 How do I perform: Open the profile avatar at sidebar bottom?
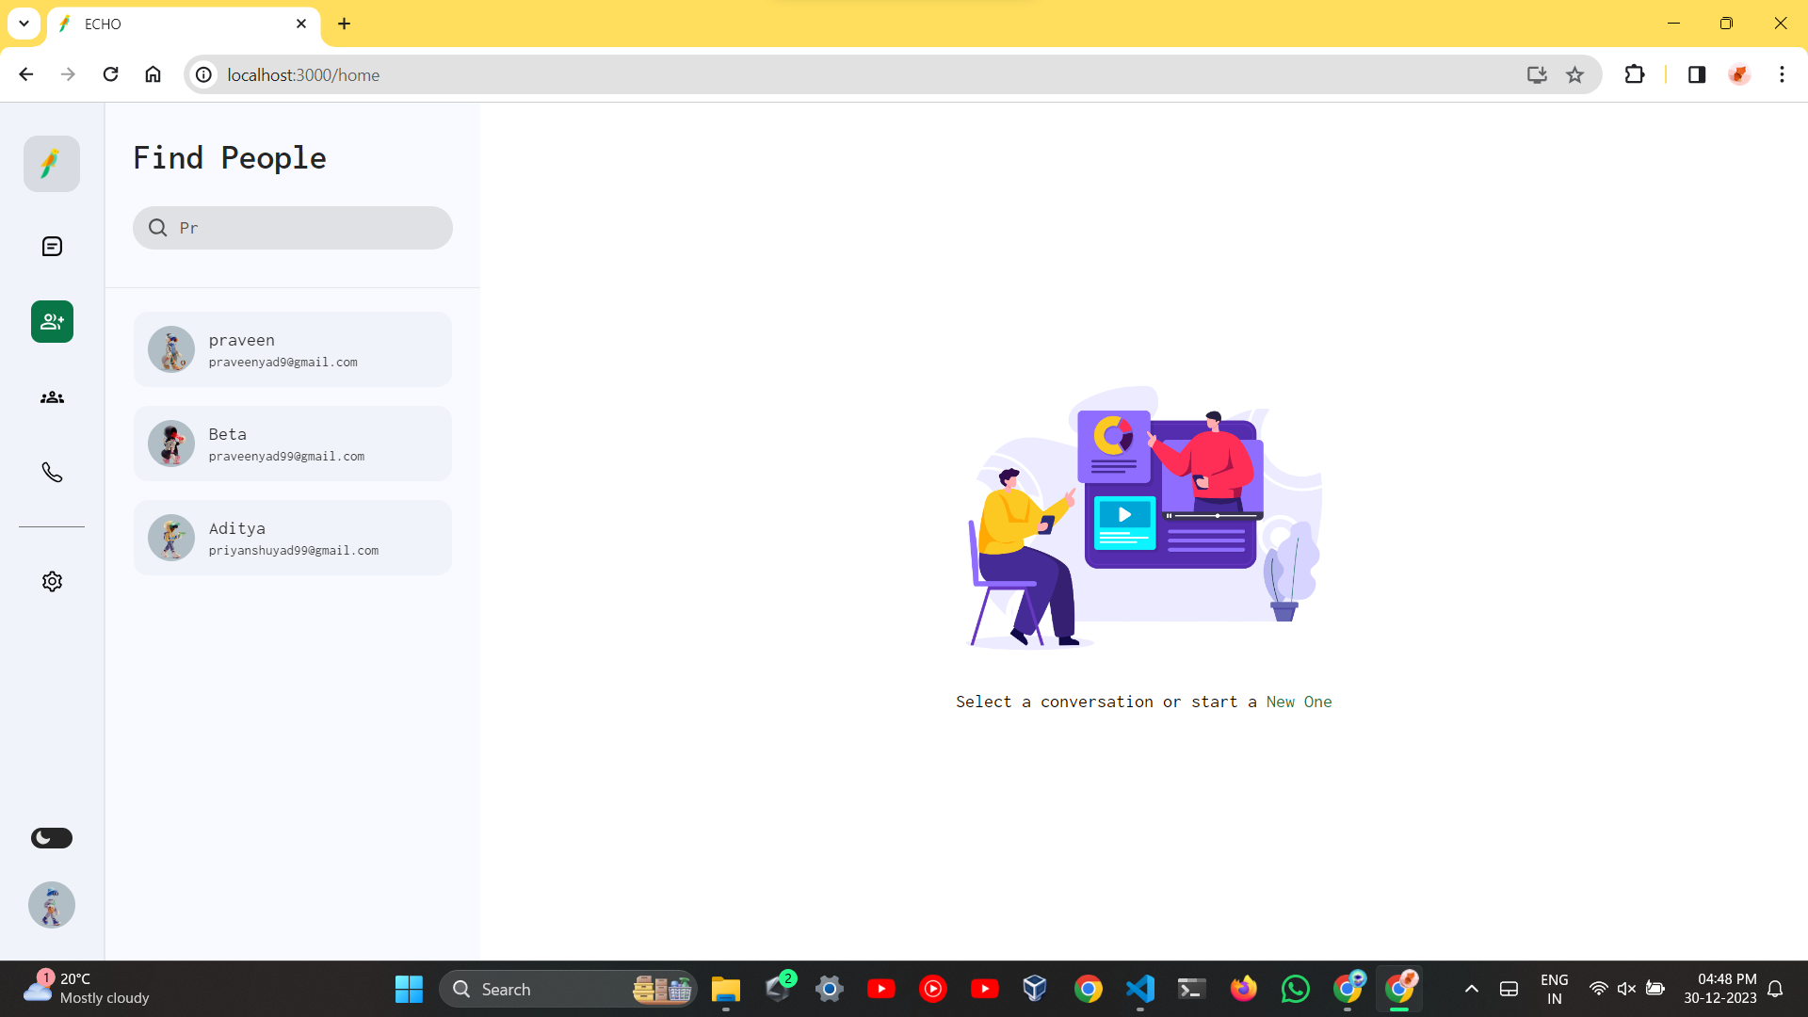[52, 905]
